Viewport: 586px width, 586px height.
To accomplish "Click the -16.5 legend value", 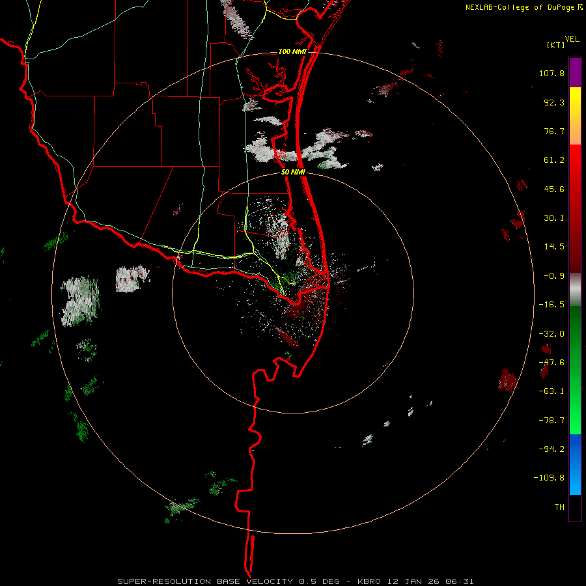I will tap(551, 305).
